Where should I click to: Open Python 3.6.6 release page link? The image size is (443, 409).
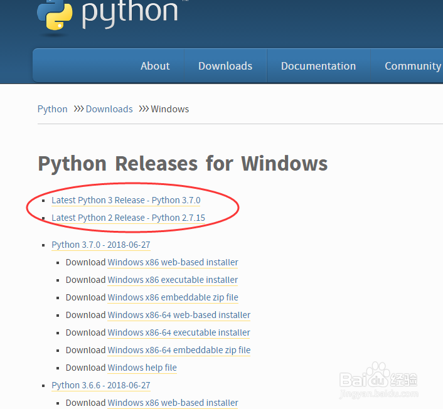101,385
